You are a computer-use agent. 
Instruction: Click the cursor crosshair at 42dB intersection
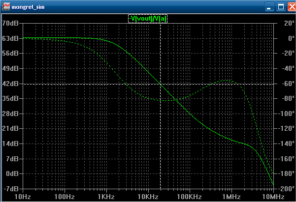point(161,84)
